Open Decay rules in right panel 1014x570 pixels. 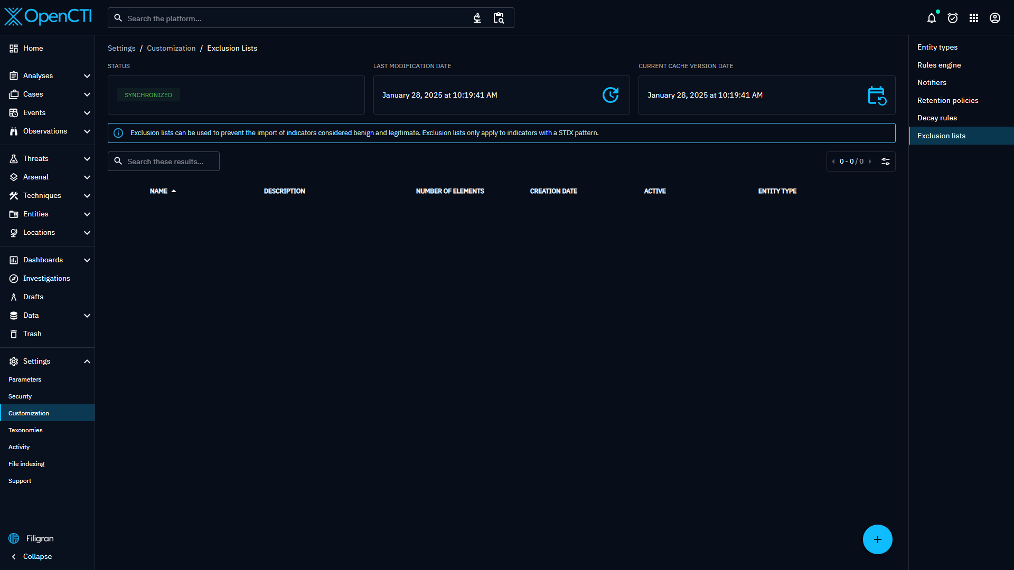click(937, 118)
